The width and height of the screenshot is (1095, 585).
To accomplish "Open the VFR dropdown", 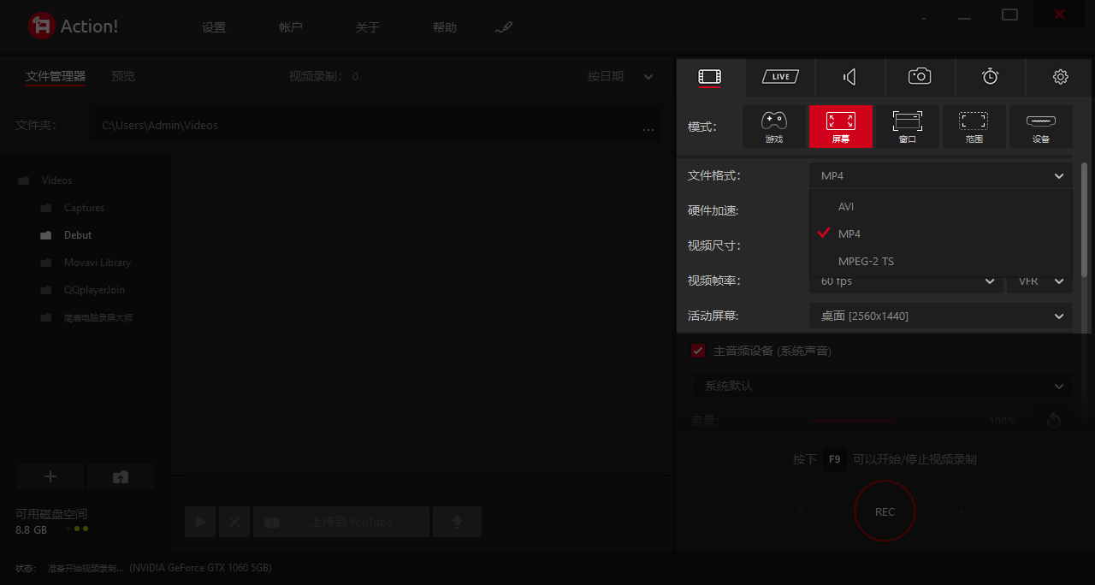I will 1039,281.
